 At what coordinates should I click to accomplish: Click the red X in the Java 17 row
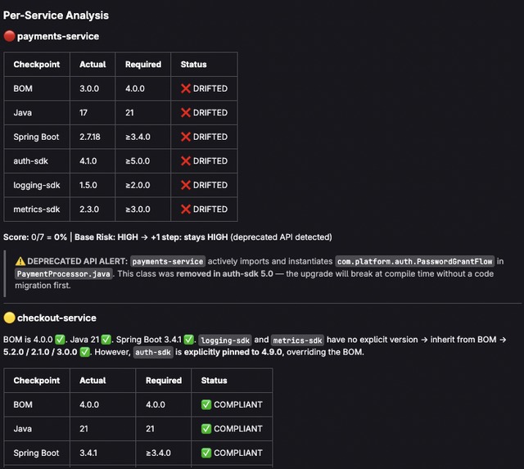[186, 113]
